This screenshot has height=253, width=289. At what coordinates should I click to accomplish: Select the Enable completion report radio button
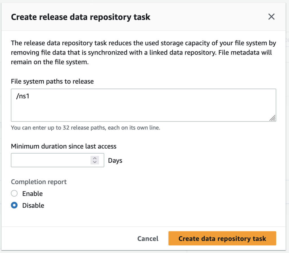[14, 194]
